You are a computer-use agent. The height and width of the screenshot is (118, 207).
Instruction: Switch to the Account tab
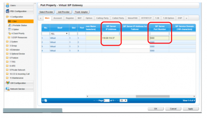click(57, 18)
